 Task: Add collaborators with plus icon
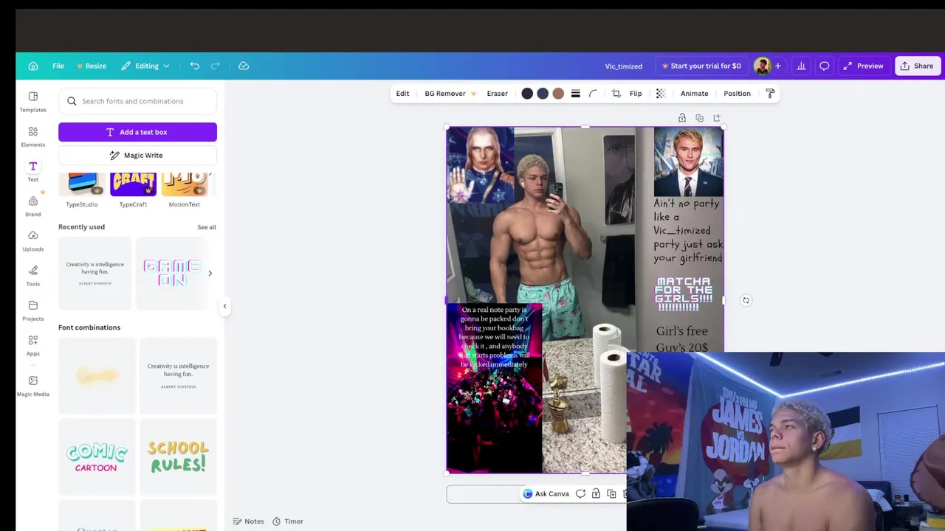[777, 66]
